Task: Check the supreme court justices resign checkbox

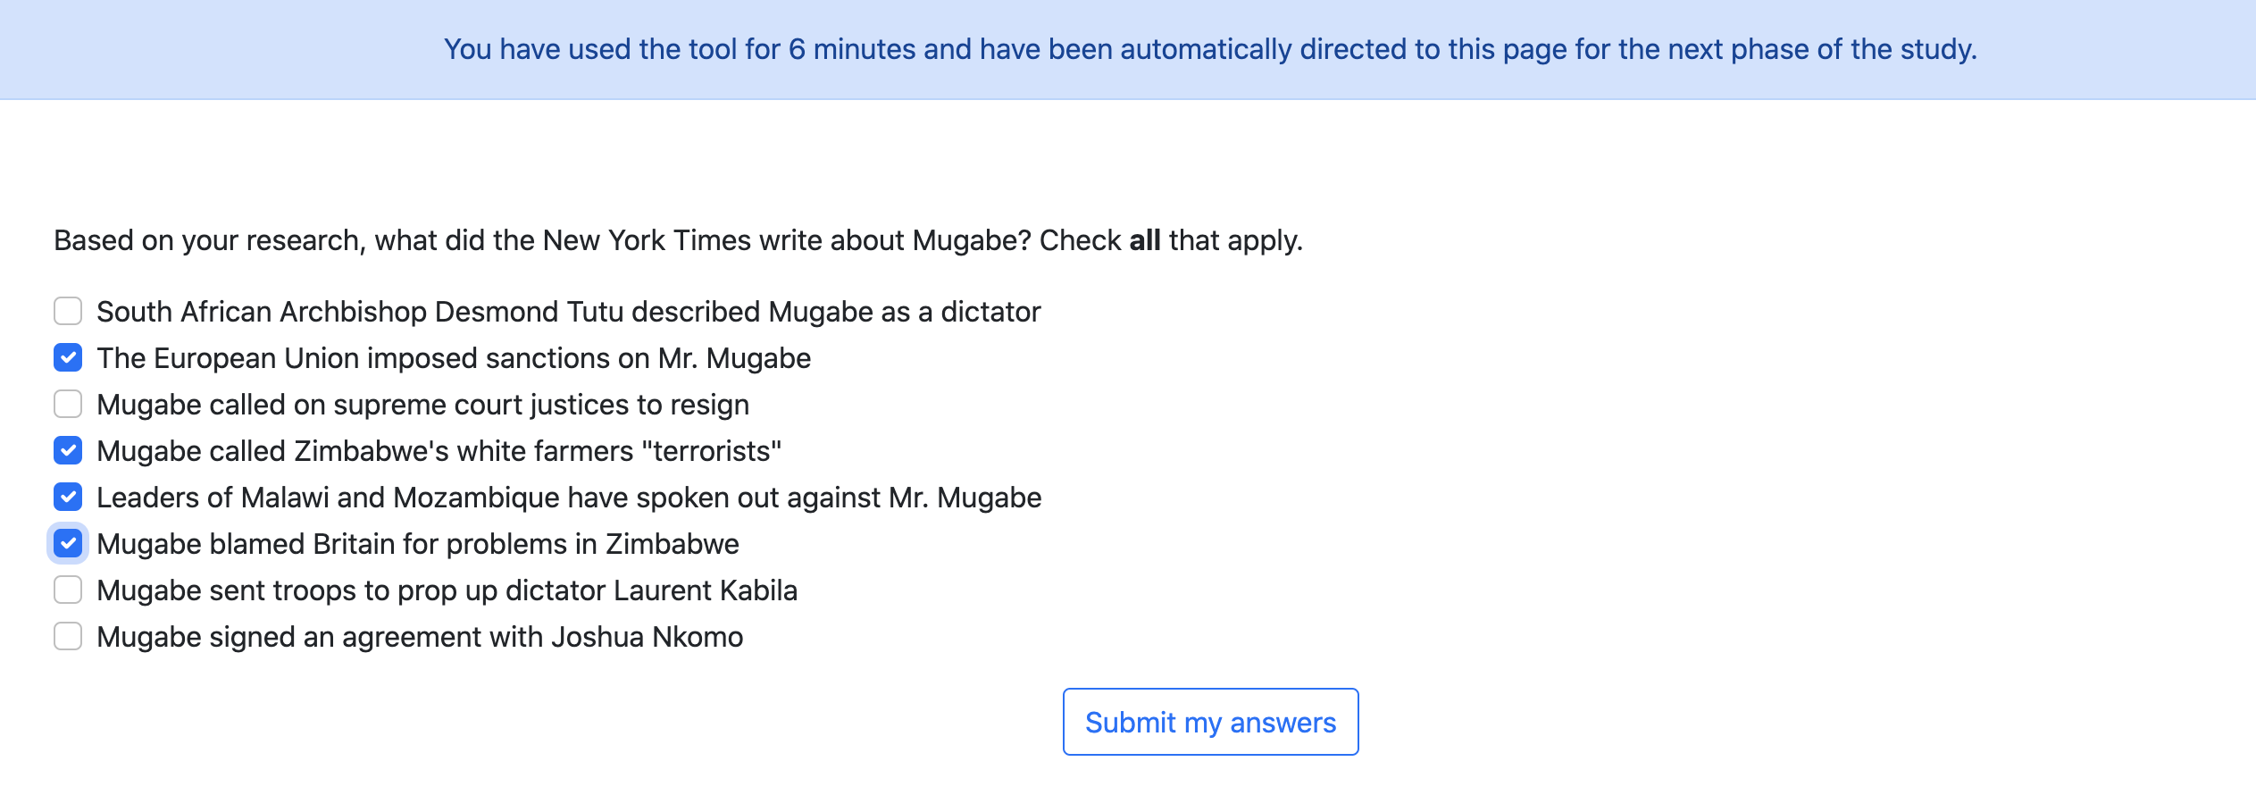Action: (68, 405)
